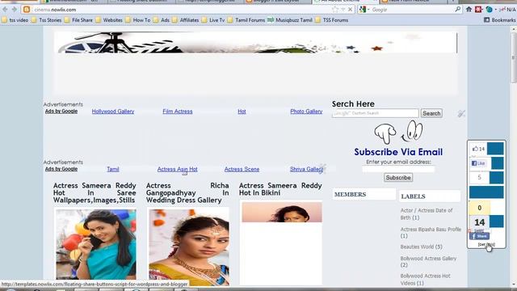Open the tss video bookmark folder

pos(15,20)
